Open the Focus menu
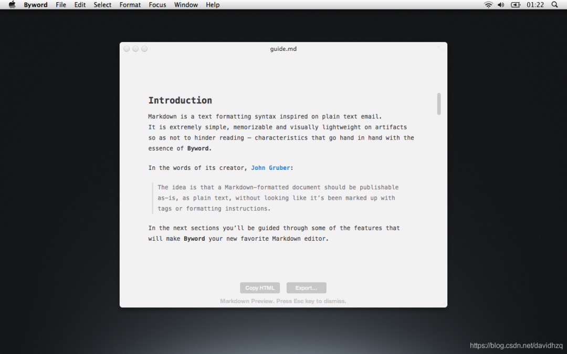 point(157,5)
